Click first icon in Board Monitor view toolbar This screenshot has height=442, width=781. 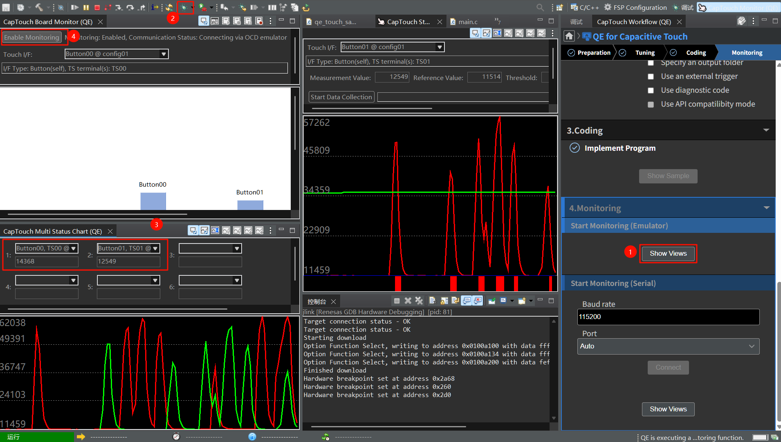click(204, 21)
